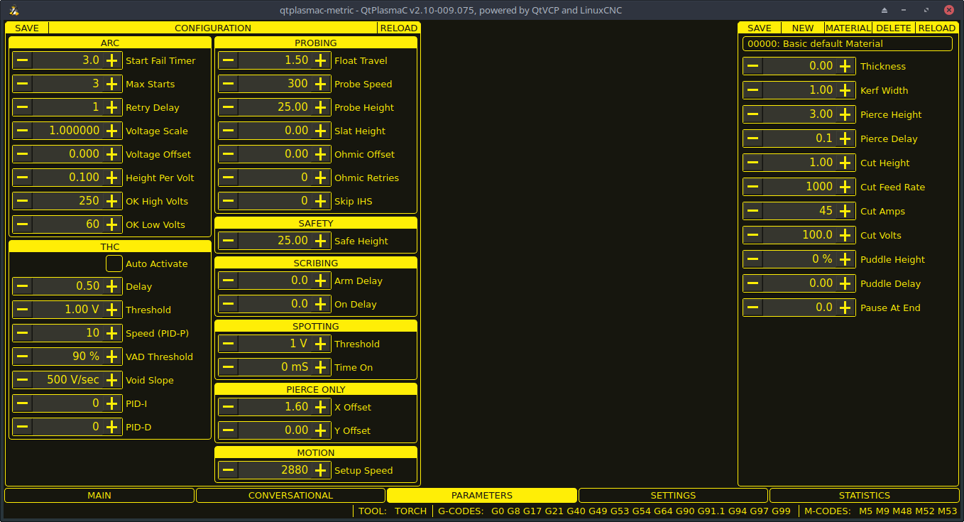
Task: Create a new material with NEW button
Action: [x=802, y=28]
